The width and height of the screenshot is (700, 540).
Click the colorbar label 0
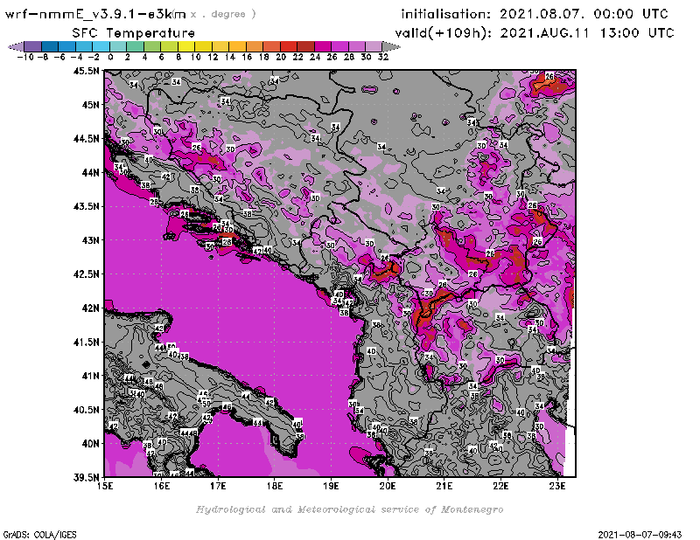click(110, 58)
